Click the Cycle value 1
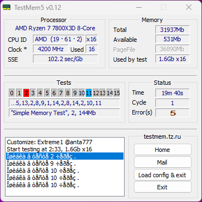Viewport: 202px width, 202px height. [172, 103]
